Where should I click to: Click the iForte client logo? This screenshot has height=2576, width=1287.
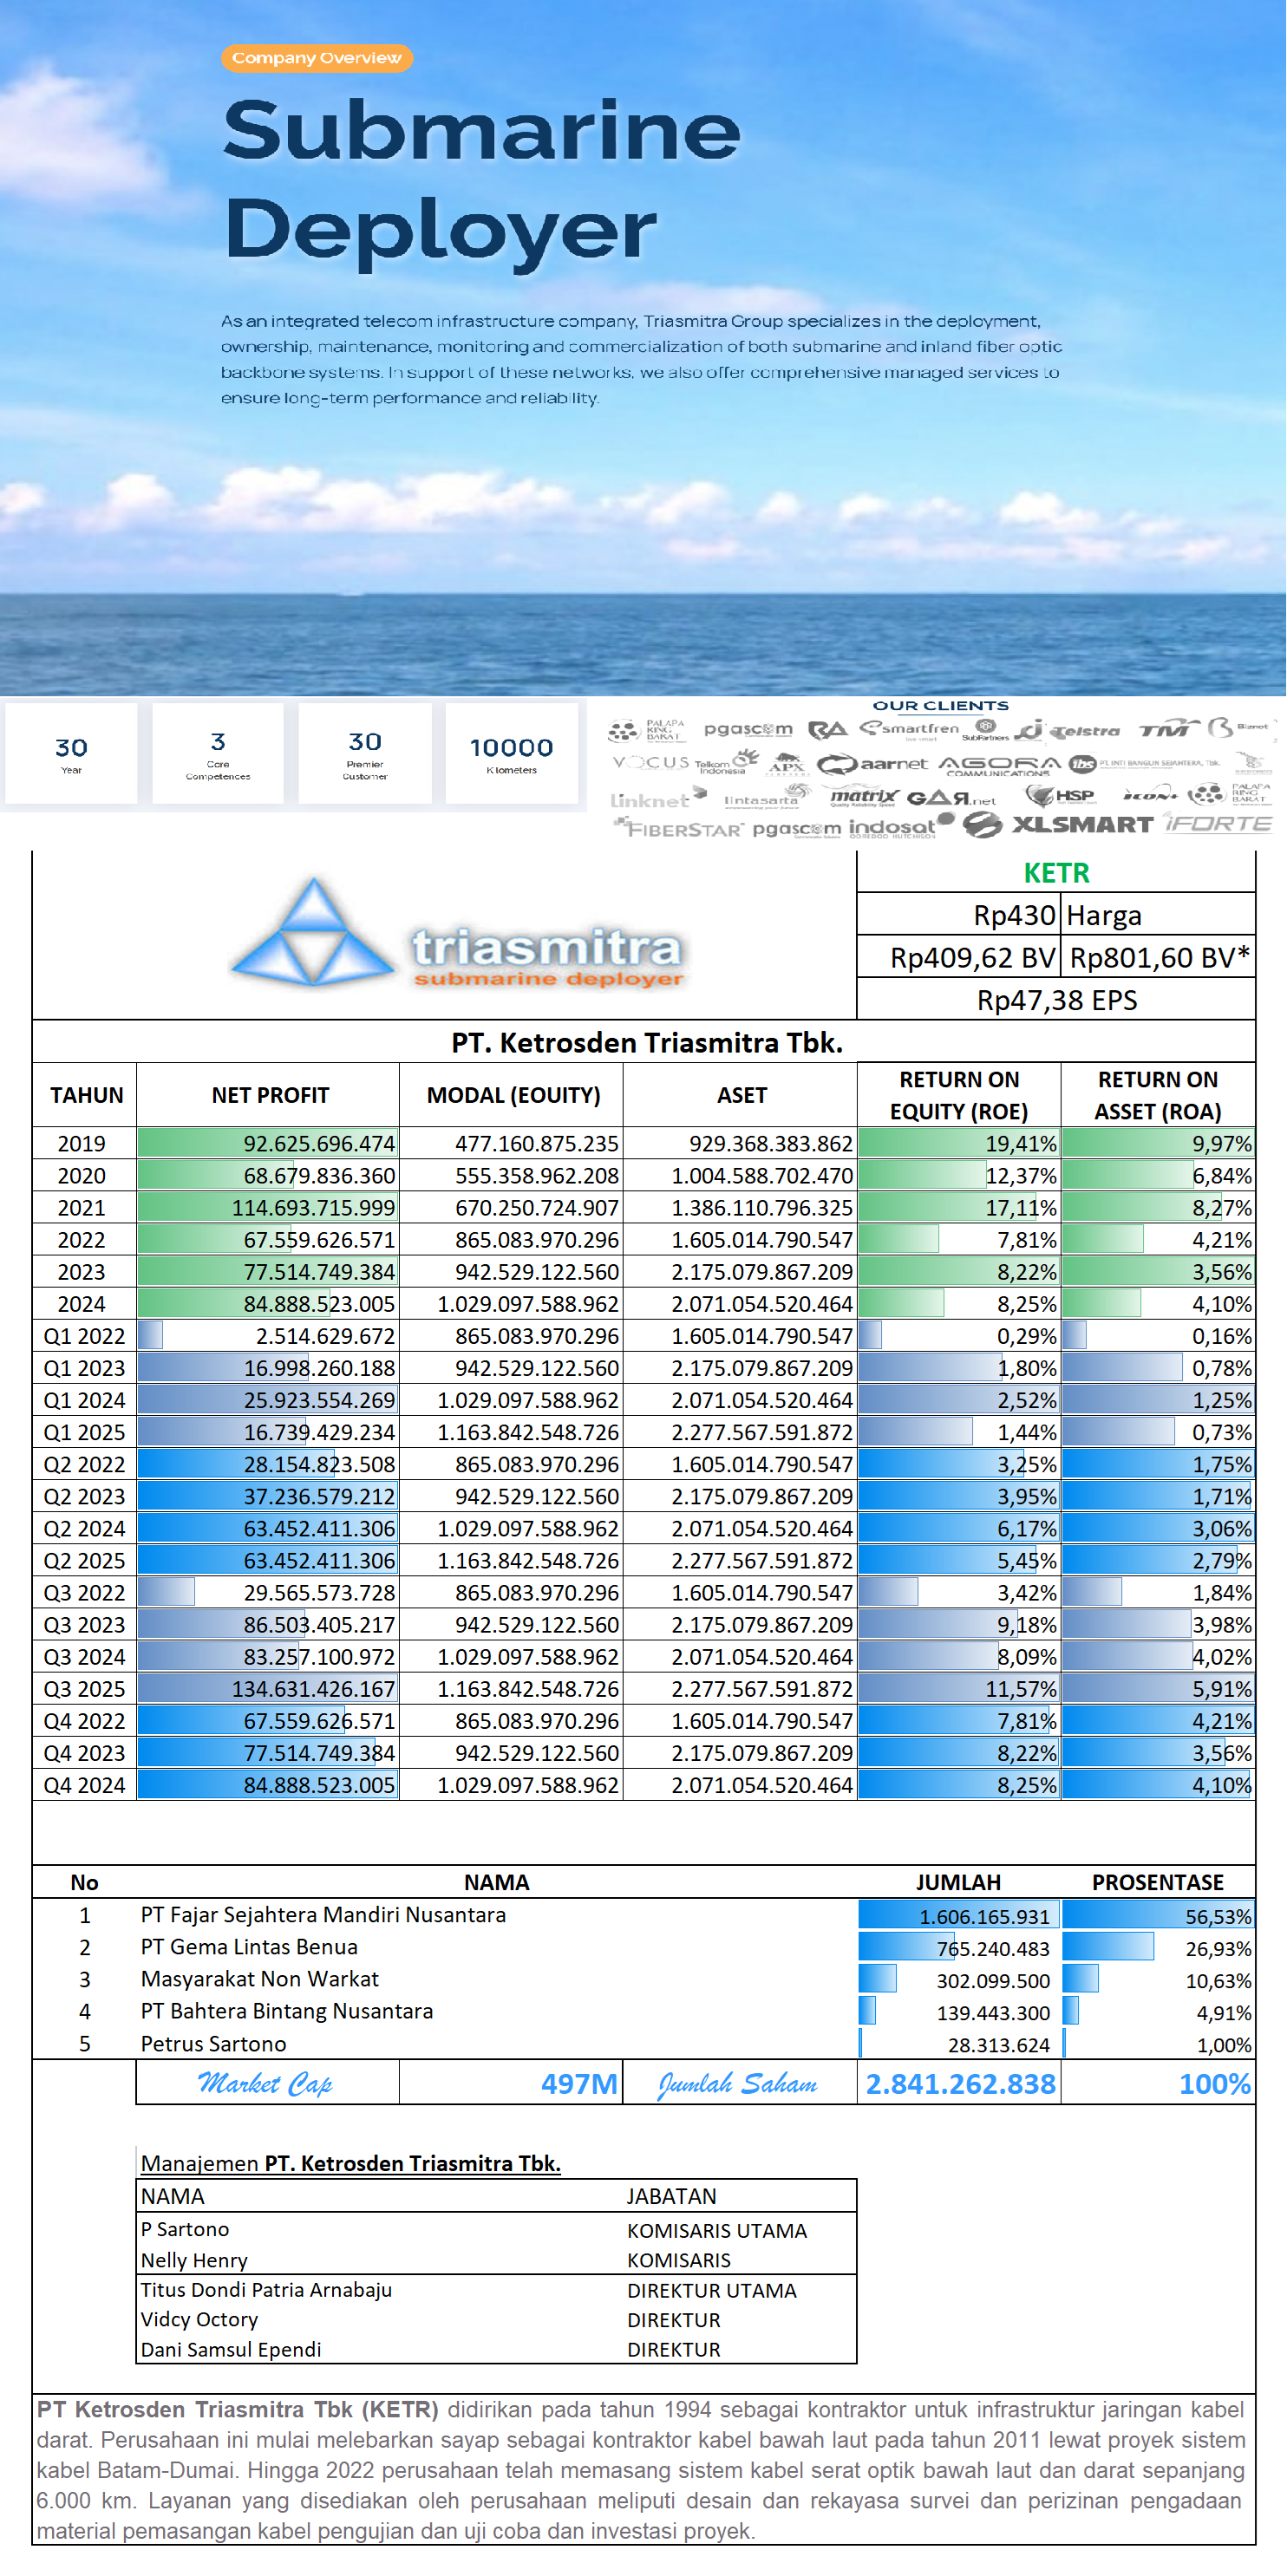[x=1218, y=824]
